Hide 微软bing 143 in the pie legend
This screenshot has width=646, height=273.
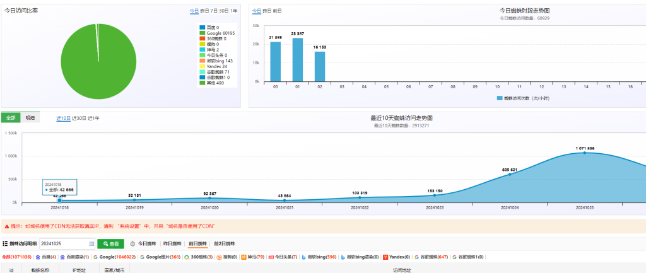[x=219, y=61]
